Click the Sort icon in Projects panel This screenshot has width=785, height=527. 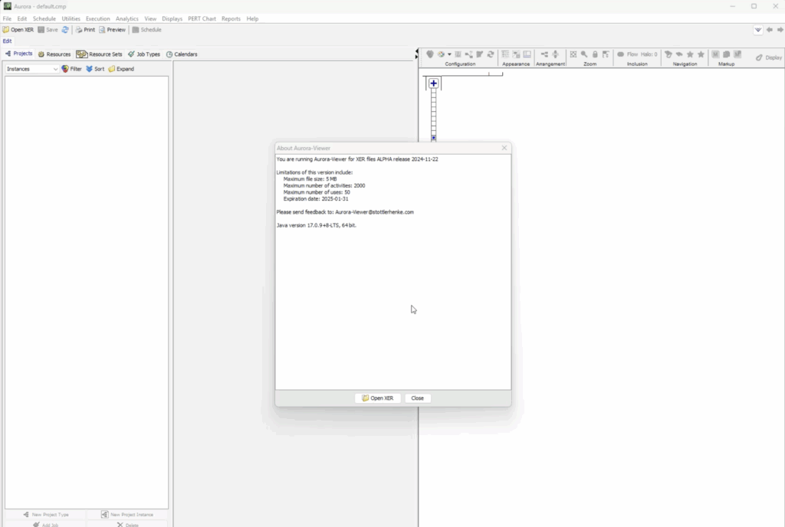click(95, 69)
